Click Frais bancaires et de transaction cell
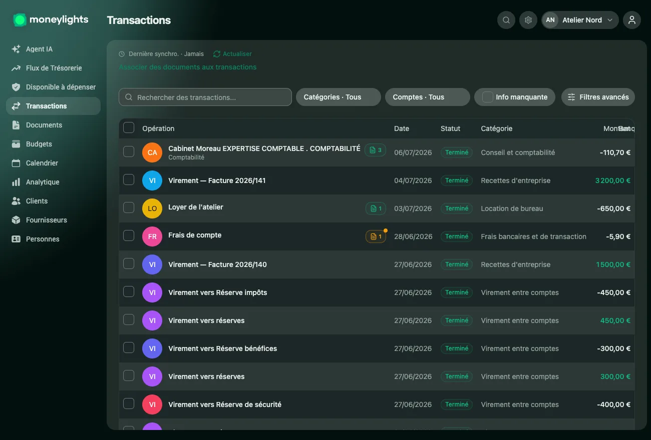 point(533,236)
